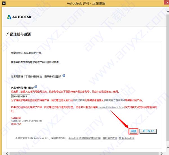The height and width of the screenshot is (155, 169).
Task: Click the 下一步 >> button
Action: (x=148, y=131)
